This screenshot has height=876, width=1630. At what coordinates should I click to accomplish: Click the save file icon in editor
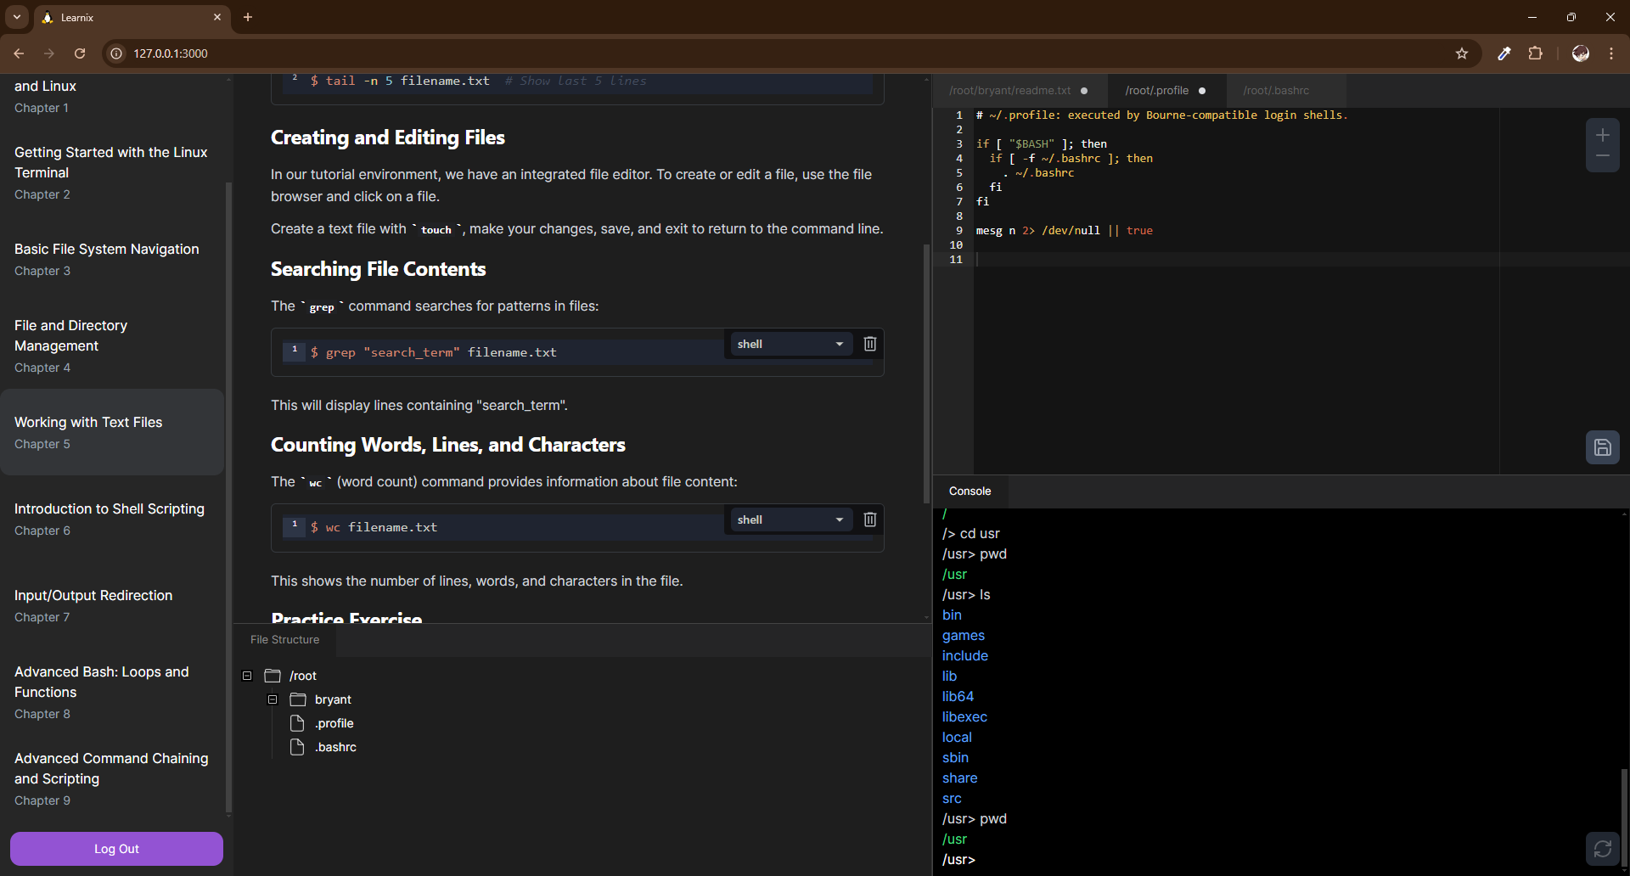[x=1602, y=447]
